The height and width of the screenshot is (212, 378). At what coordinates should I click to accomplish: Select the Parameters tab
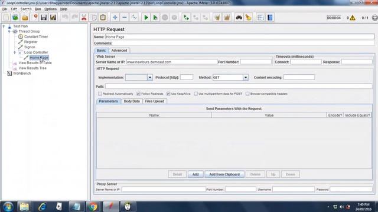(x=108, y=101)
